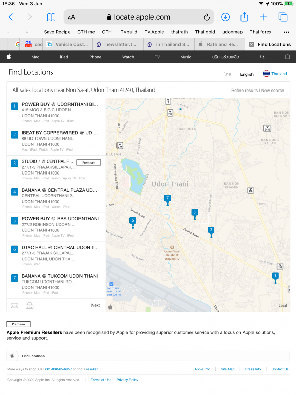
Task: Open the bookmarks bar overflow dots
Action: 286,32
